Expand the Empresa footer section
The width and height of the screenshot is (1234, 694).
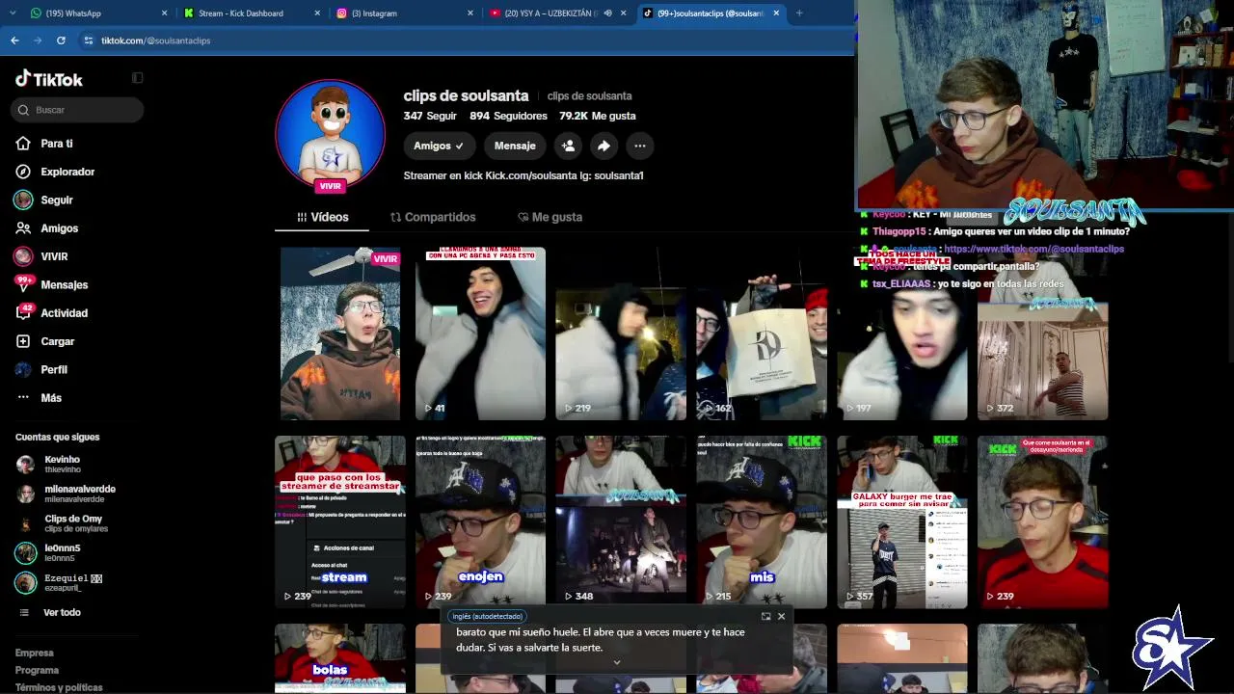tap(35, 653)
